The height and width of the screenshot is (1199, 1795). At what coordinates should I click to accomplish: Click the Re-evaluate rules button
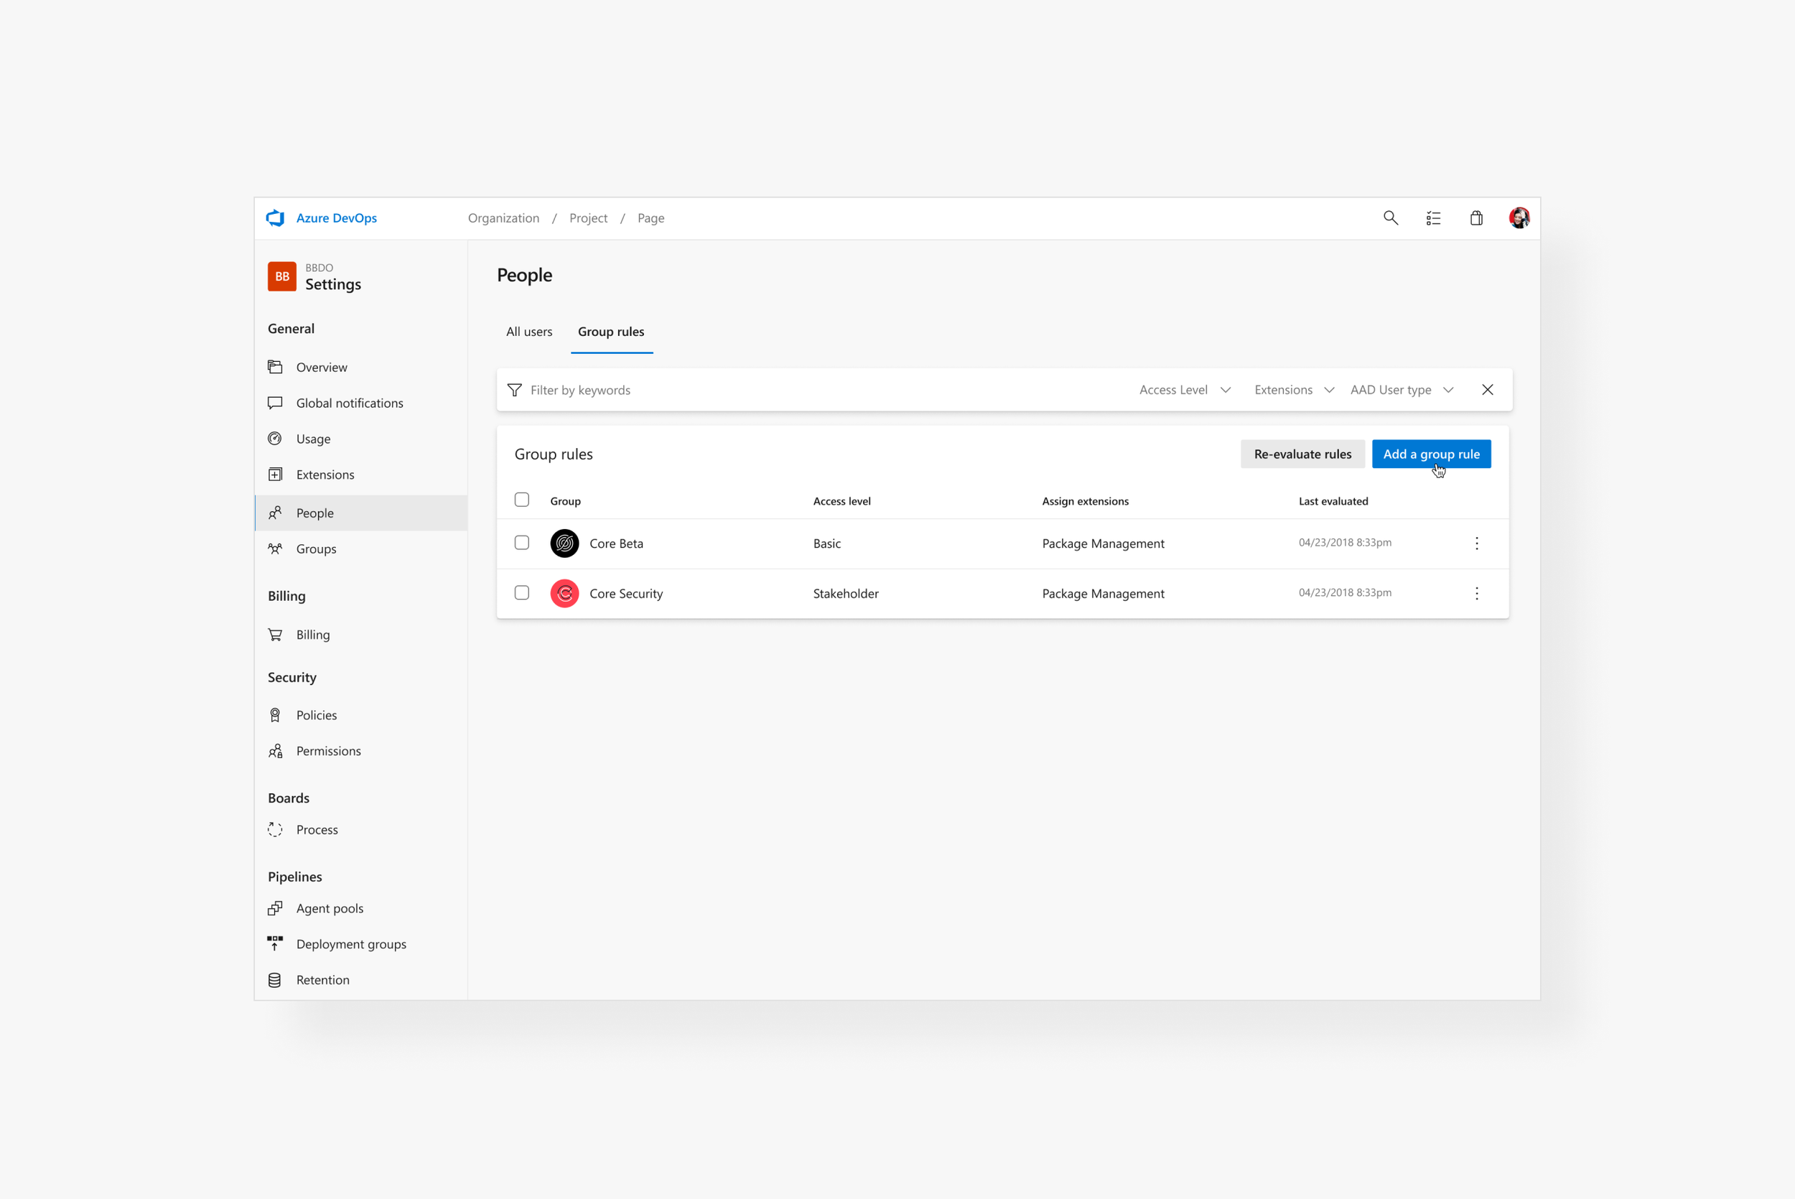click(x=1302, y=454)
